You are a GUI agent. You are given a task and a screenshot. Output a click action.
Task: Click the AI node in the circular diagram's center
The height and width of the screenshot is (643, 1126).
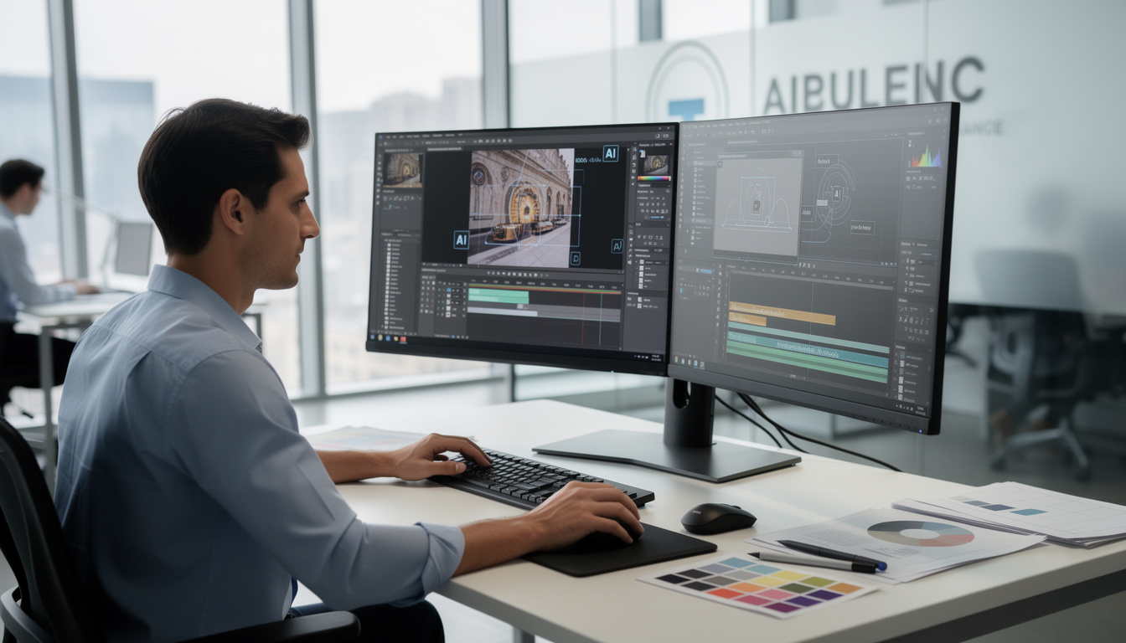pos(835,192)
